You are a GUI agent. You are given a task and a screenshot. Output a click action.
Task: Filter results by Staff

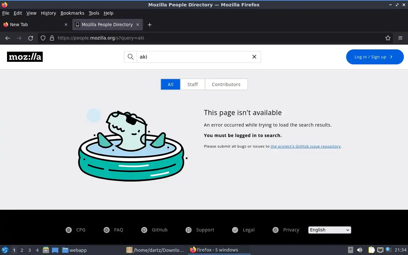tap(193, 84)
